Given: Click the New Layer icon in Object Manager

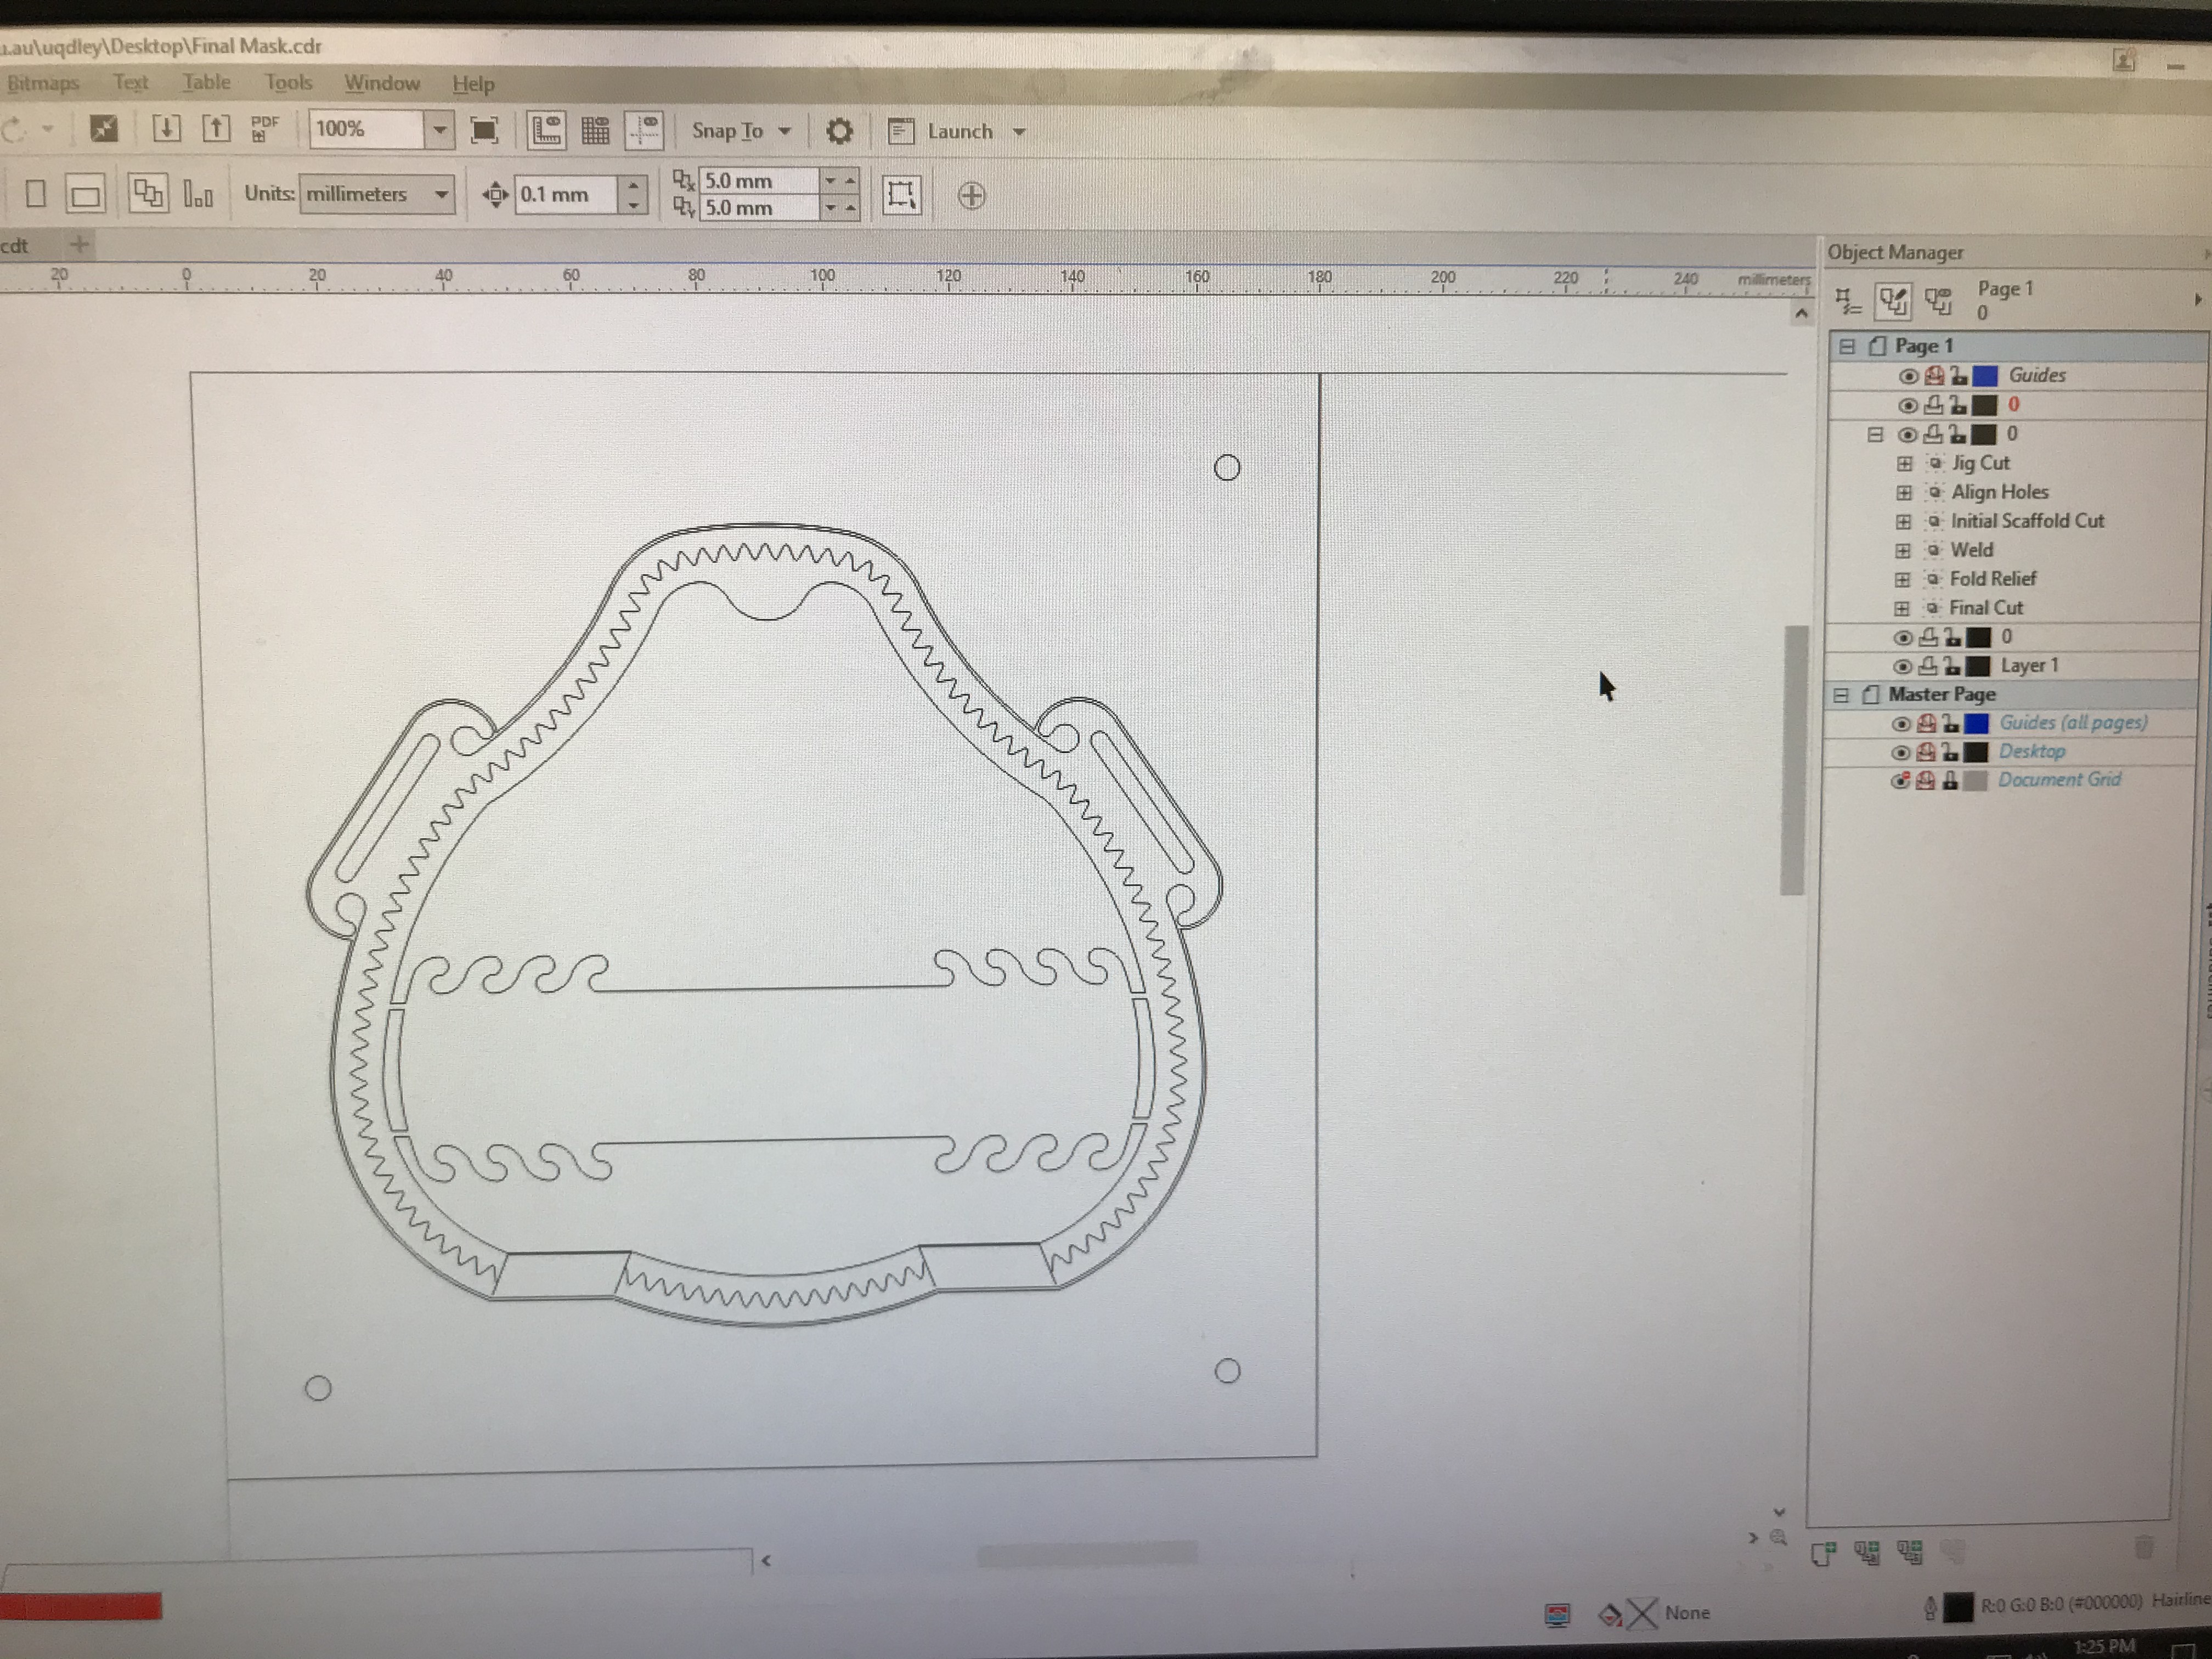Looking at the screenshot, I should tap(1823, 1552).
